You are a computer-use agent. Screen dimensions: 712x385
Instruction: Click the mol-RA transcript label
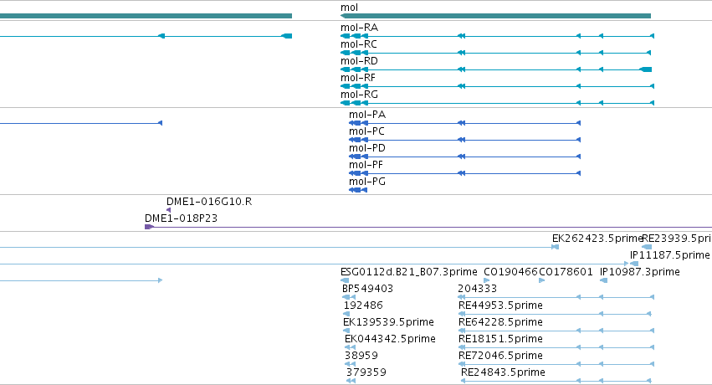coord(359,28)
